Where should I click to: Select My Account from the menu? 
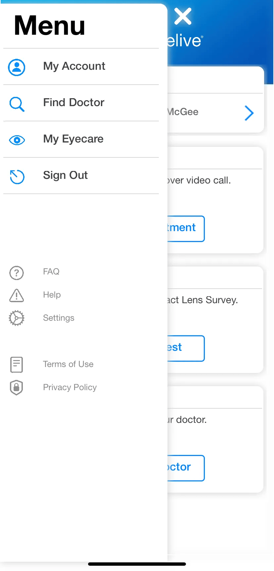(74, 66)
